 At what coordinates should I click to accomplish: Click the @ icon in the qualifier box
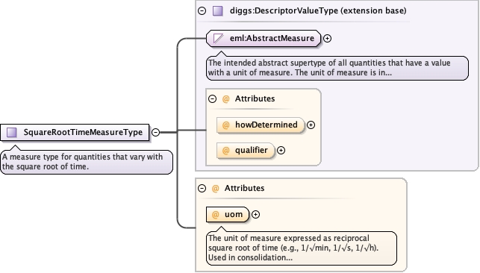click(225, 151)
